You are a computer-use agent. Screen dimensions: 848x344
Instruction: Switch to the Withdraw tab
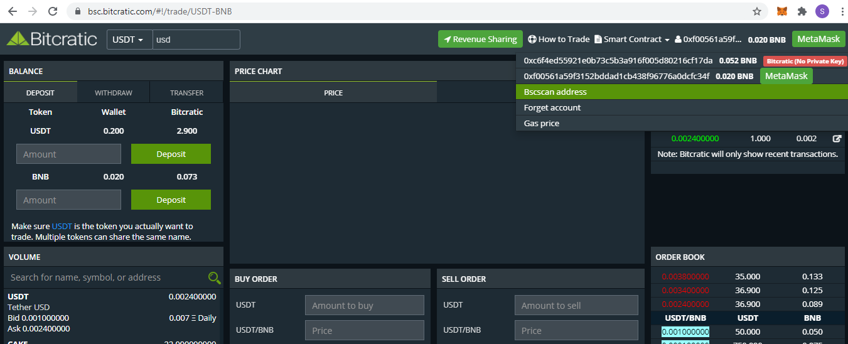[x=114, y=93]
